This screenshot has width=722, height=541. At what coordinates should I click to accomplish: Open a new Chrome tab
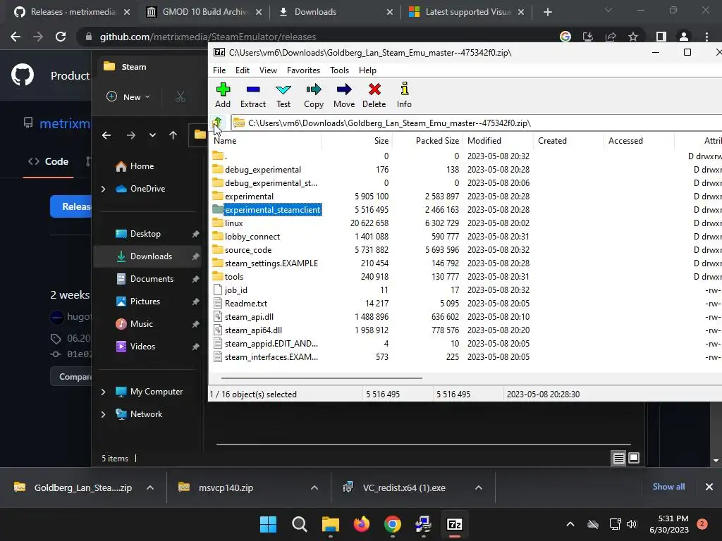click(547, 12)
